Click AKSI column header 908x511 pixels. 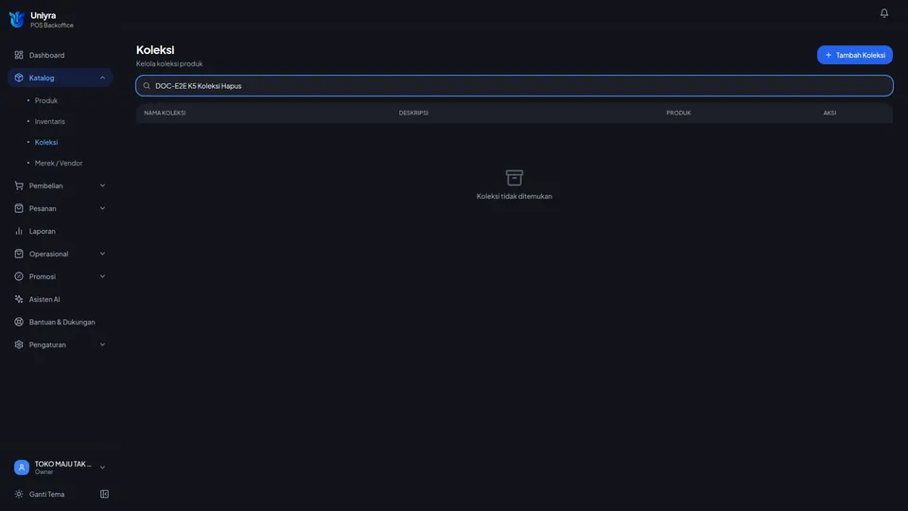tap(829, 113)
